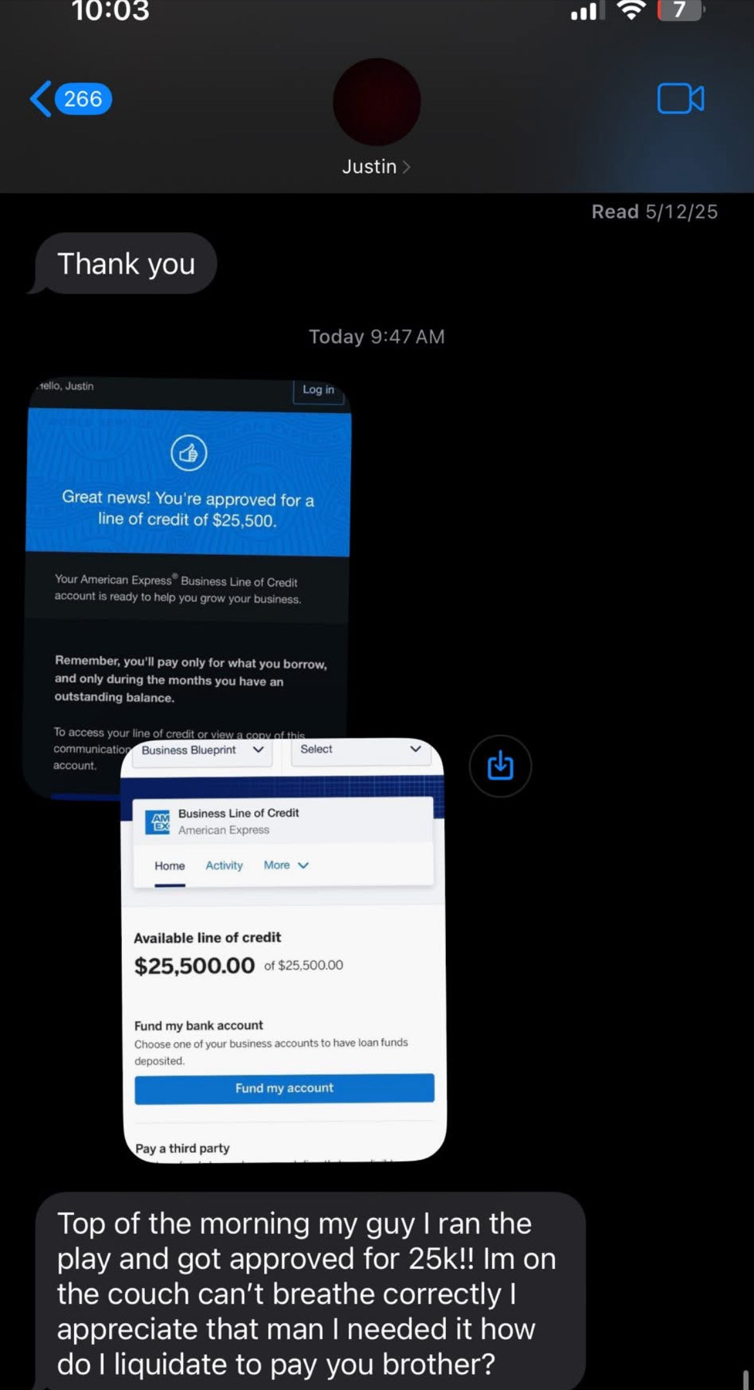The width and height of the screenshot is (754, 1390).
Task: Tap the 'Fund my bank account' heading
Action: click(x=198, y=1025)
